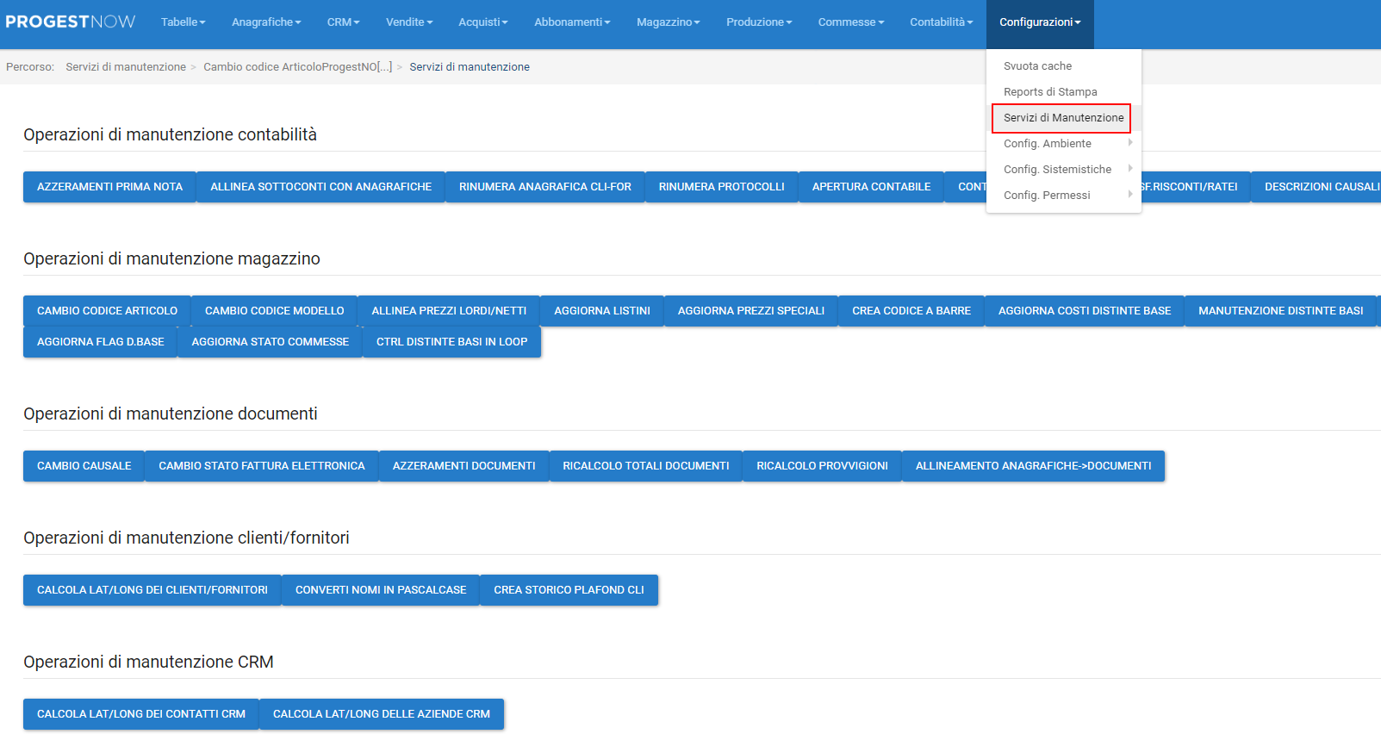The width and height of the screenshot is (1381, 734).
Task: Expand the Anagrafiche menu
Action: 266,22
